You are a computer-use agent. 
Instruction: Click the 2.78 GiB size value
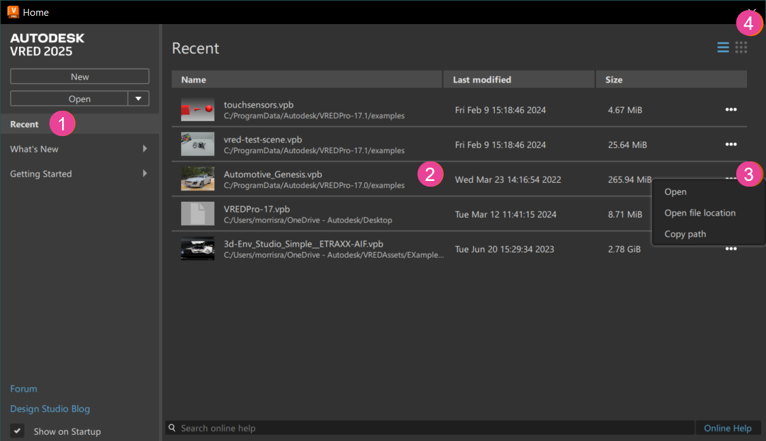(624, 249)
